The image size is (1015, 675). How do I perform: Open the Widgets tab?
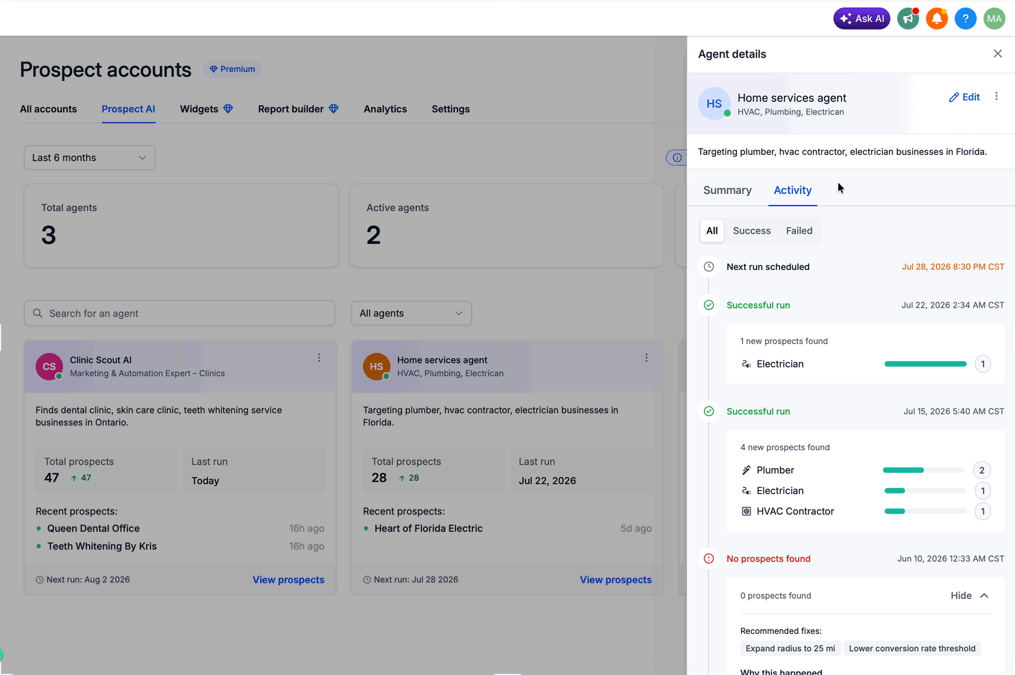point(199,109)
